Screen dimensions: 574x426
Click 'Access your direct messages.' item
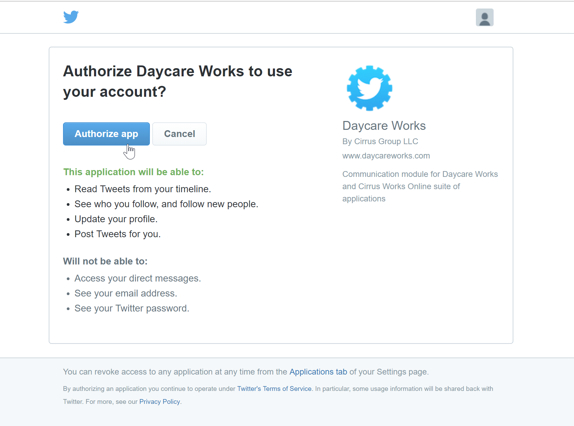[138, 278]
